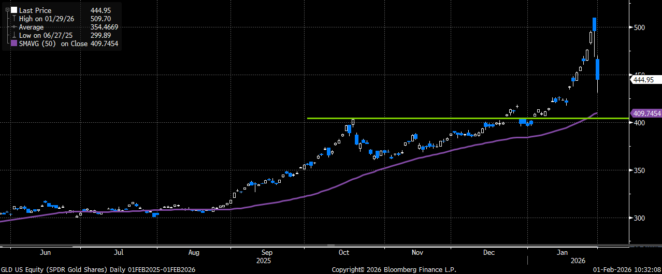Viewport: 662px width, 274px height.
Task: Click the Aug month axis label
Action: tap(194, 253)
